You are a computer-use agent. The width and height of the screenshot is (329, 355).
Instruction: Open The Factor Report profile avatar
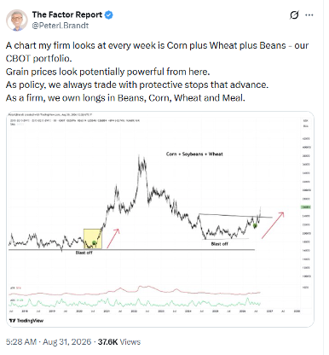coord(17,20)
